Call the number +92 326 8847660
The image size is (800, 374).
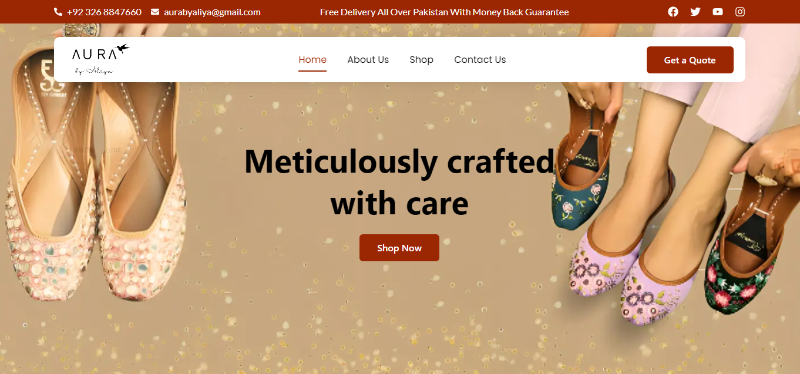(104, 12)
